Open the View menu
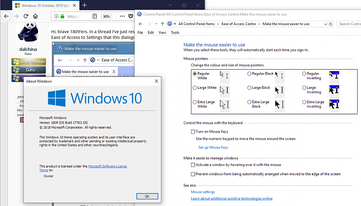 (x=162, y=33)
